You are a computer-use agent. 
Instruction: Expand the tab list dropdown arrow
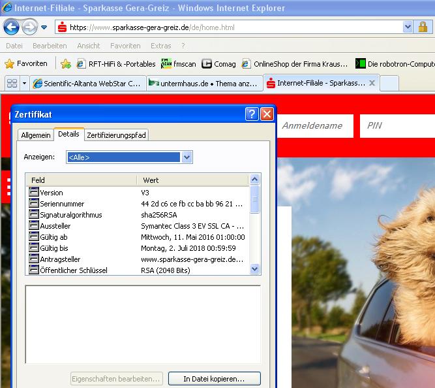tap(24, 83)
